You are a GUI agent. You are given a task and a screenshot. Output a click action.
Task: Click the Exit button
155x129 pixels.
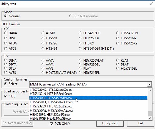tap(140, 123)
